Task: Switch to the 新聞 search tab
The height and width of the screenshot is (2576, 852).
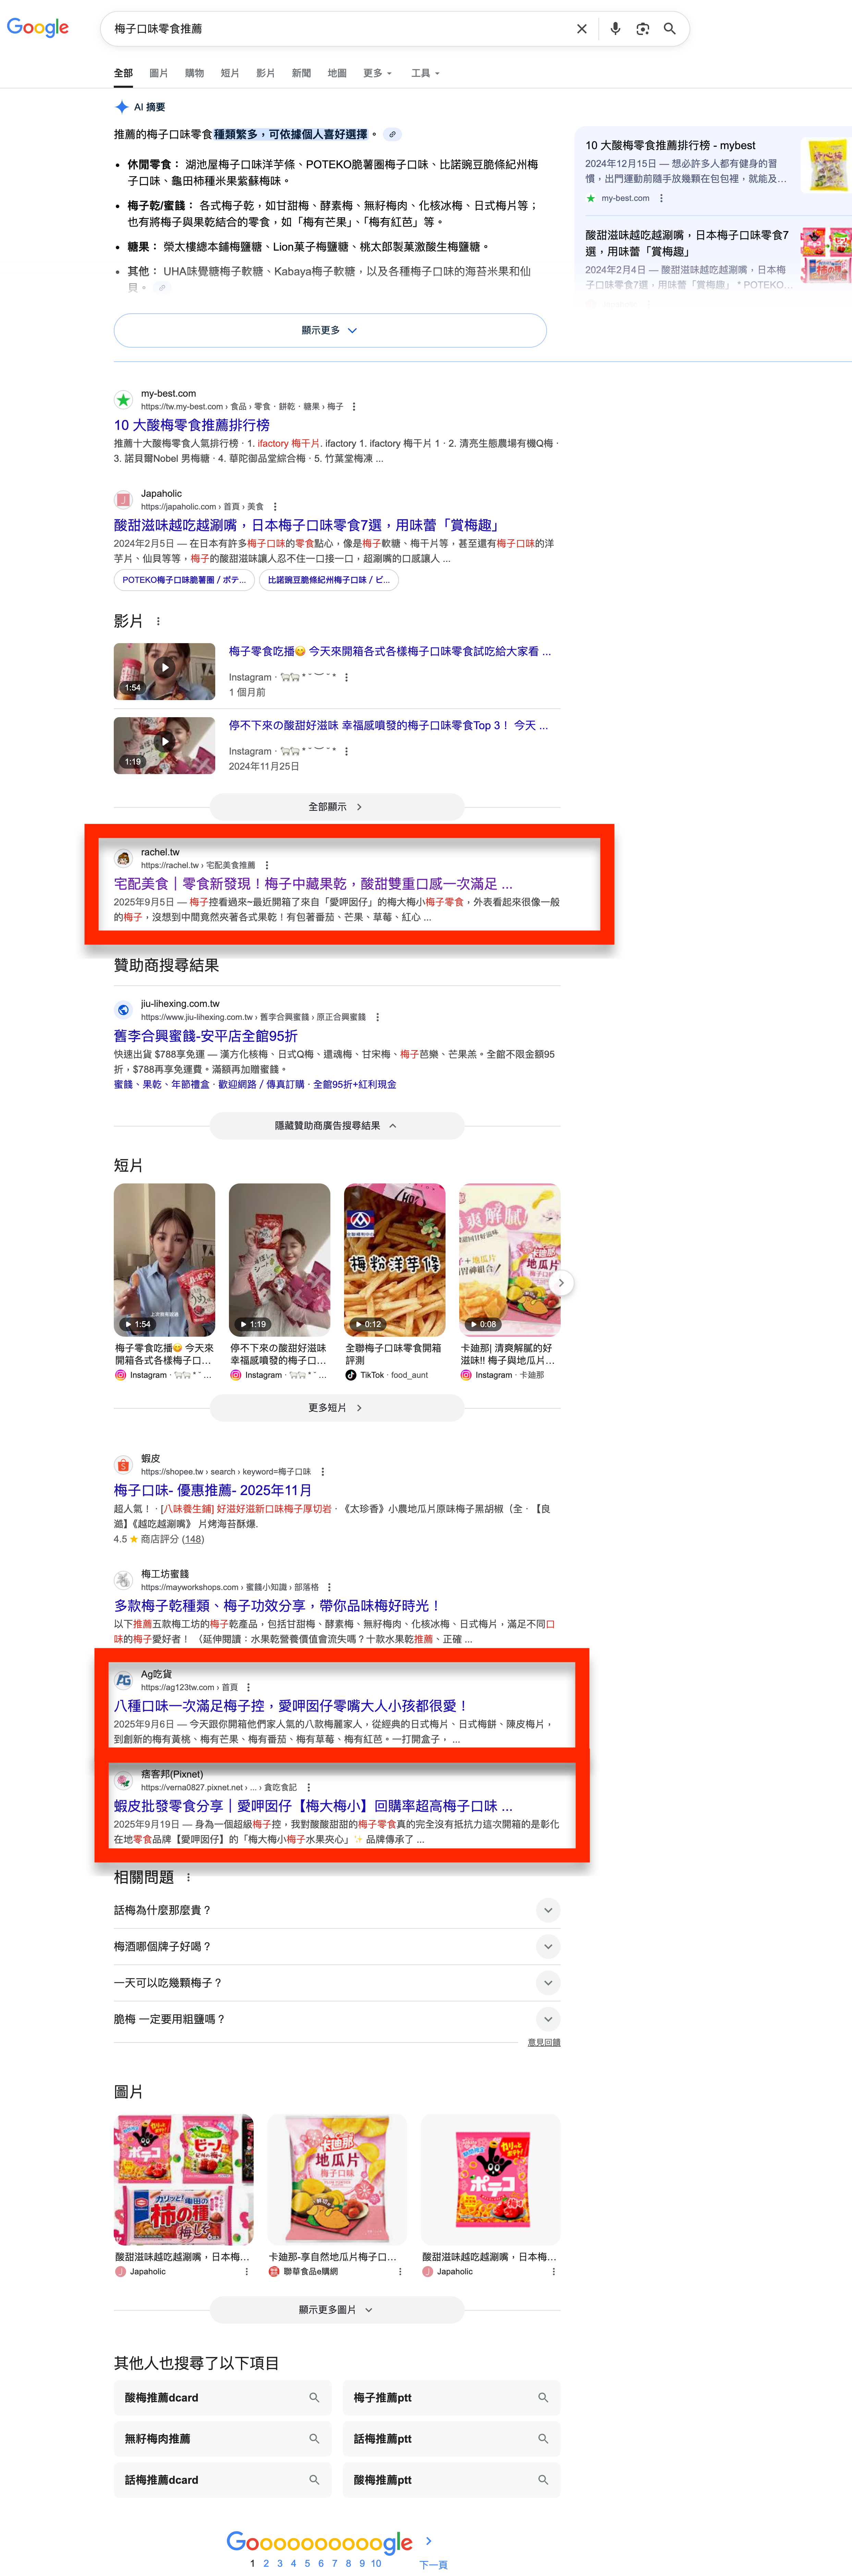Action: tap(301, 73)
